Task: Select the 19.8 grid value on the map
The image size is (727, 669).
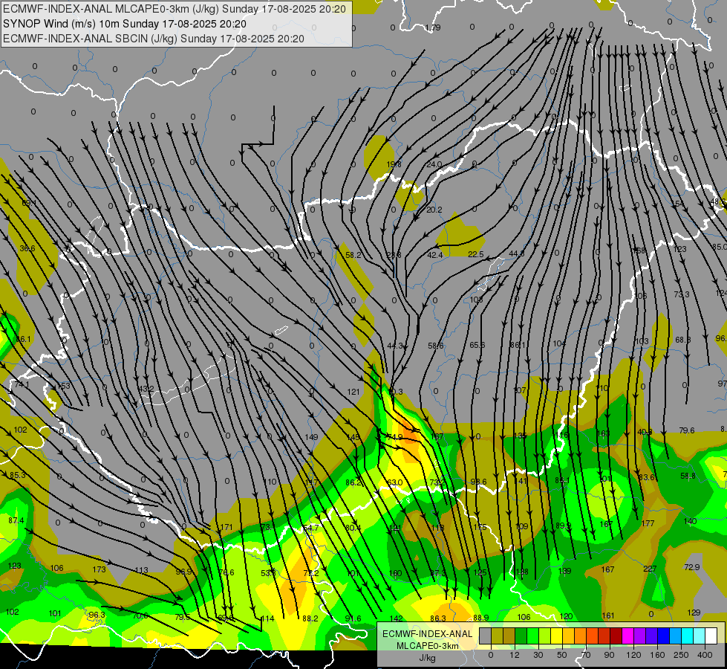Action: coord(394,164)
